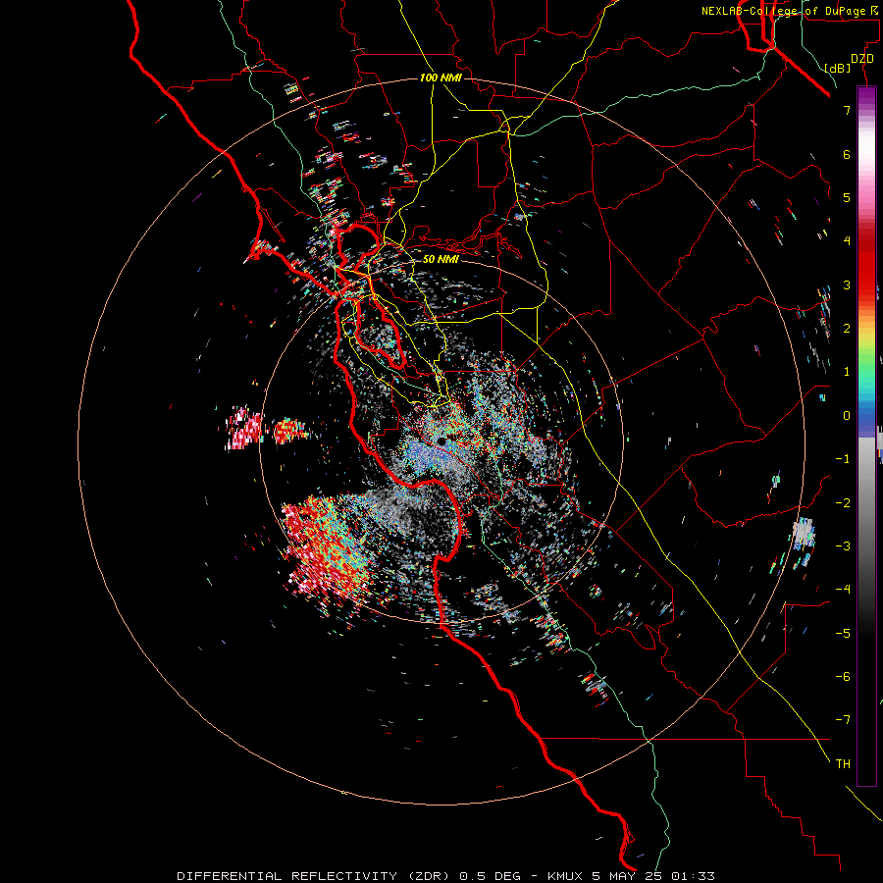Click the gray -2 dB band of the color bar
Image resolution: width=883 pixels, height=883 pixels.
tap(866, 502)
